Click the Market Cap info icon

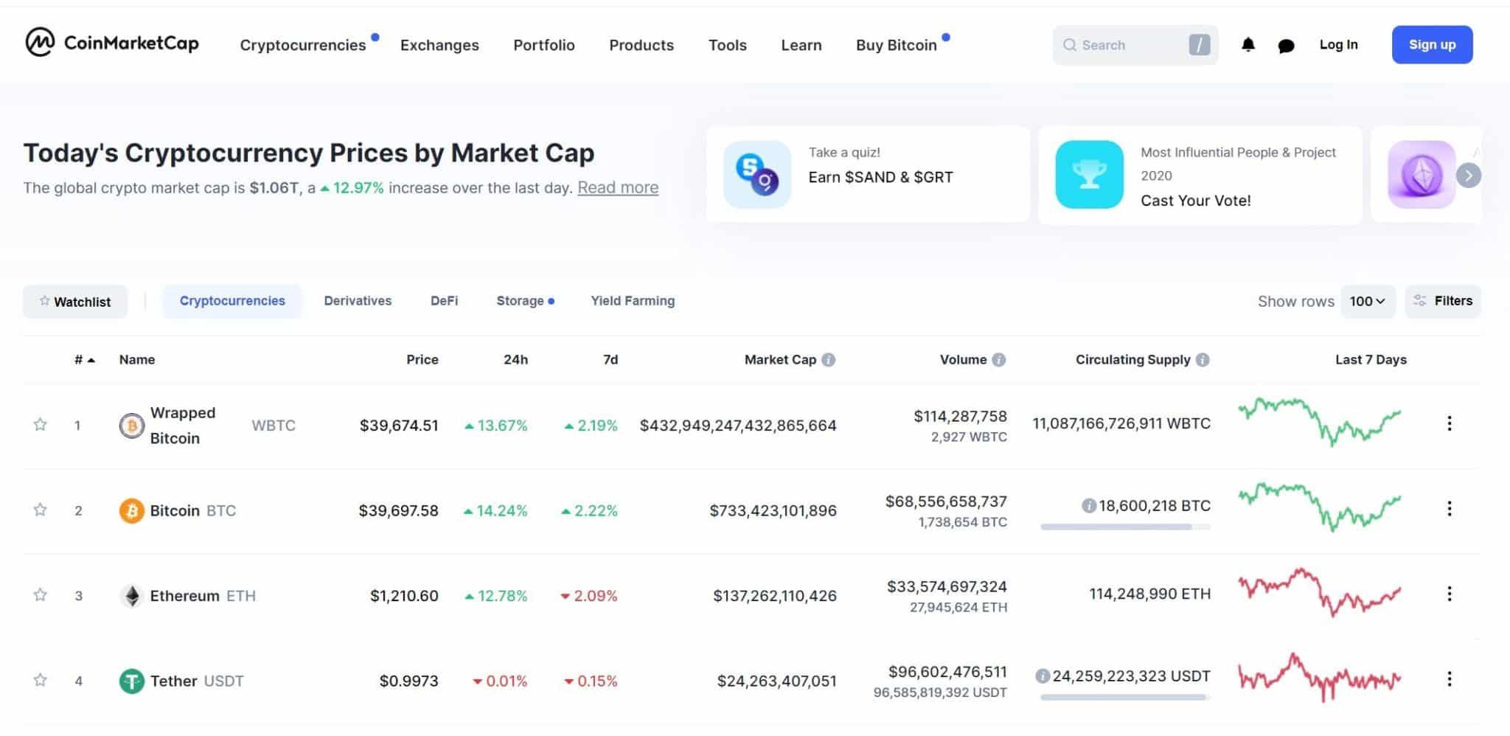(829, 360)
